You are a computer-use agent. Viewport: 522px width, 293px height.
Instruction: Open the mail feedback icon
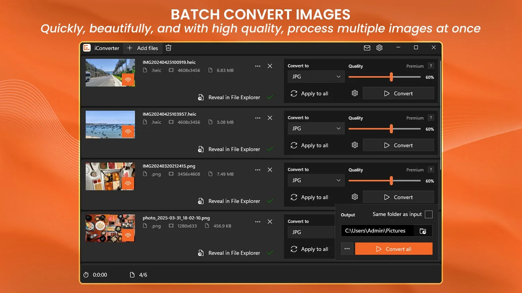click(367, 48)
